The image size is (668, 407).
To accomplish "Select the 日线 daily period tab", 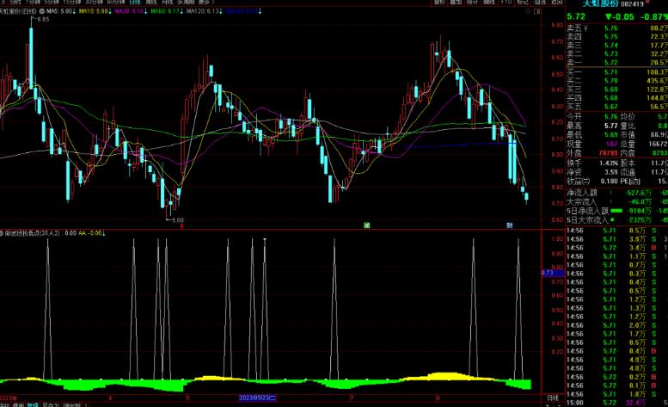I will tap(135, 2).
